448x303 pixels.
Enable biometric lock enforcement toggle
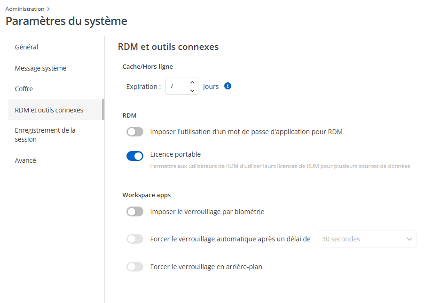click(135, 212)
